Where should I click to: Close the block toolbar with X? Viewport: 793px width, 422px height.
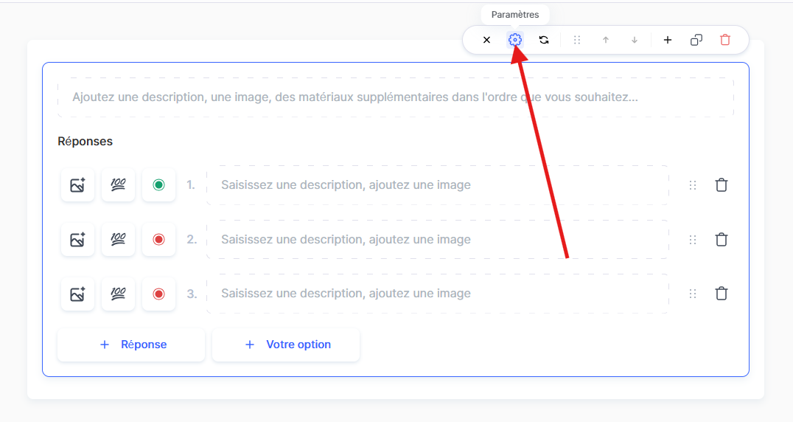click(486, 40)
